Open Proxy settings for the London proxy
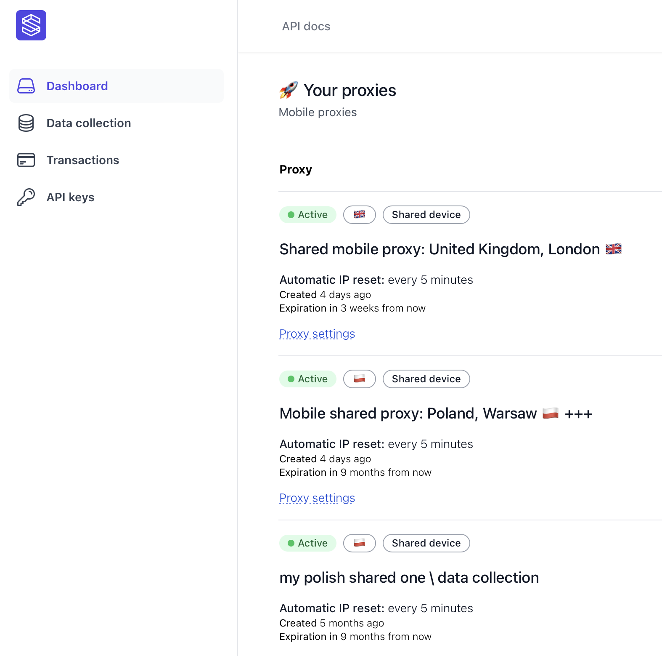 [x=317, y=333]
